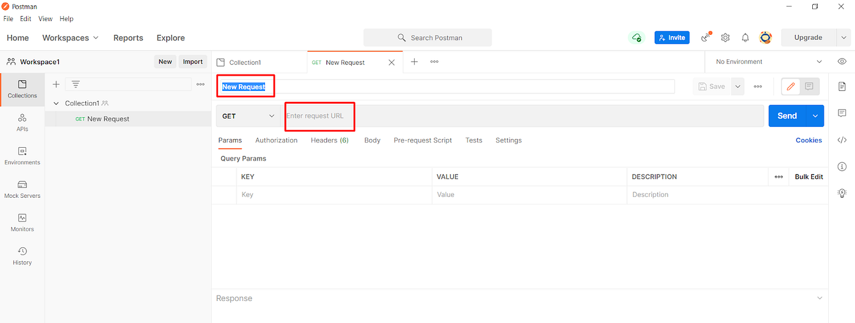Switch to the Body tab
The width and height of the screenshot is (855, 323).
373,140
